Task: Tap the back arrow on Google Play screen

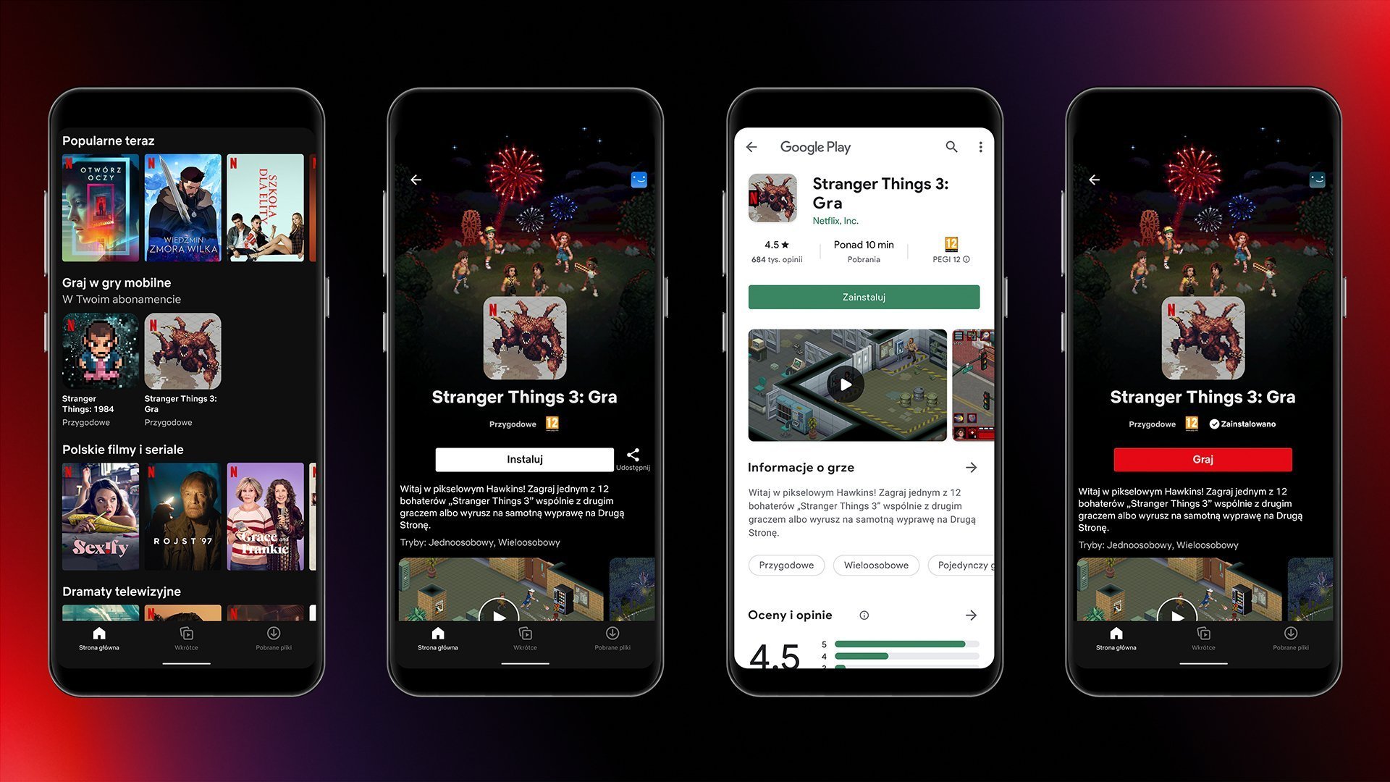Action: pos(755,147)
